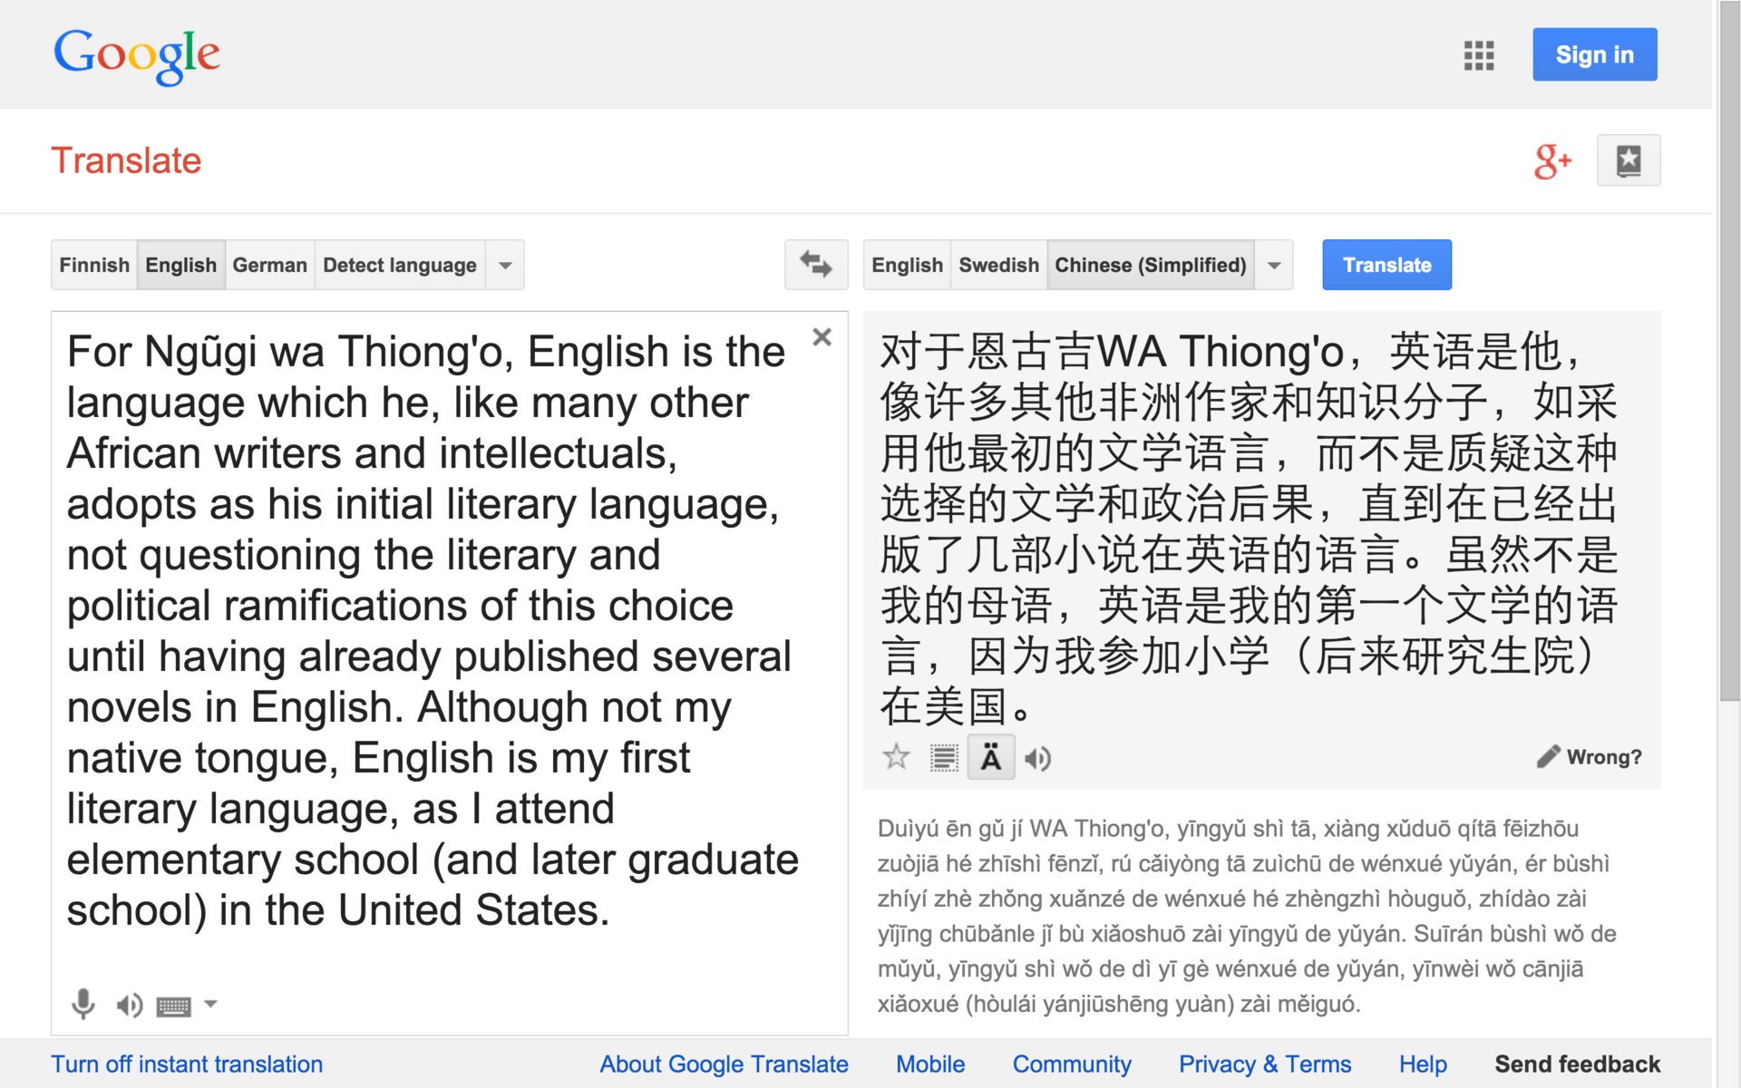Click the Google+ share icon
Image resolution: width=1741 pixels, height=1088 pixels.
(1552, 161)
